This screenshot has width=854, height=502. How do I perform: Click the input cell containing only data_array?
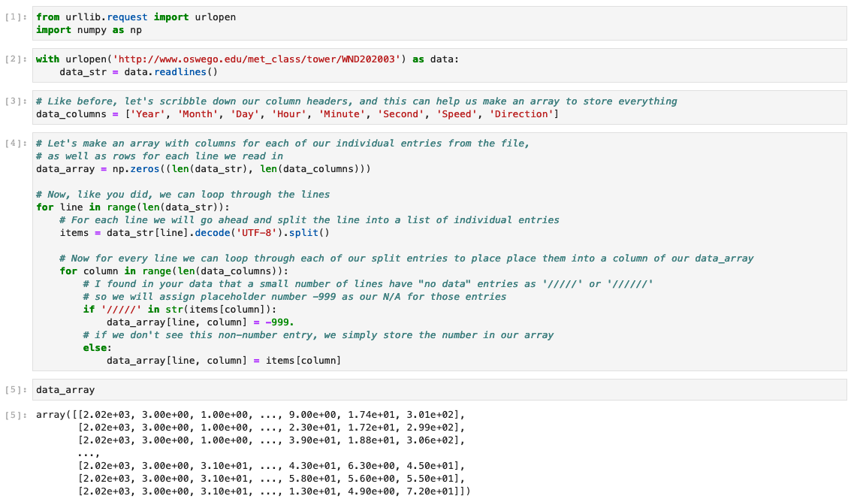point(66,390)
